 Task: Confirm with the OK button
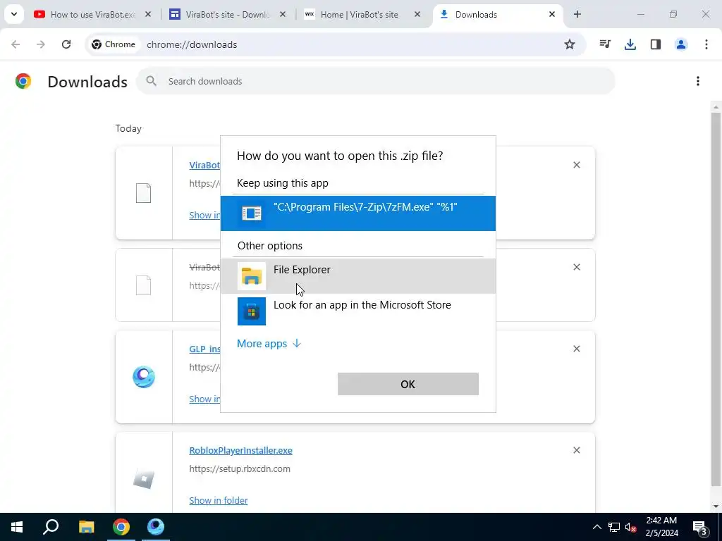[x=408, y=384]
